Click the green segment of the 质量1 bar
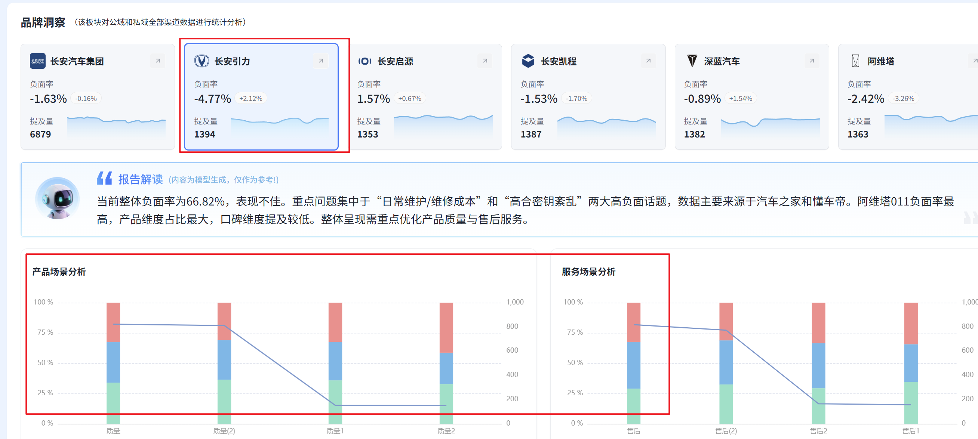The height and width of the screenshot is (439, 978). click(335, 402)
